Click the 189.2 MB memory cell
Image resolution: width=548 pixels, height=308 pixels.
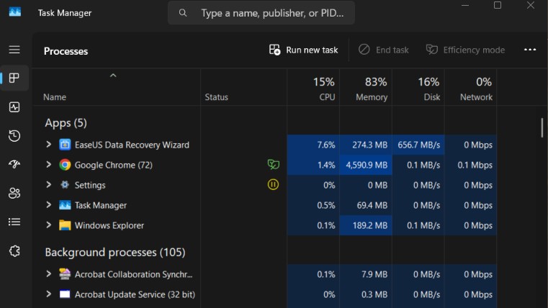click(366, 225)
